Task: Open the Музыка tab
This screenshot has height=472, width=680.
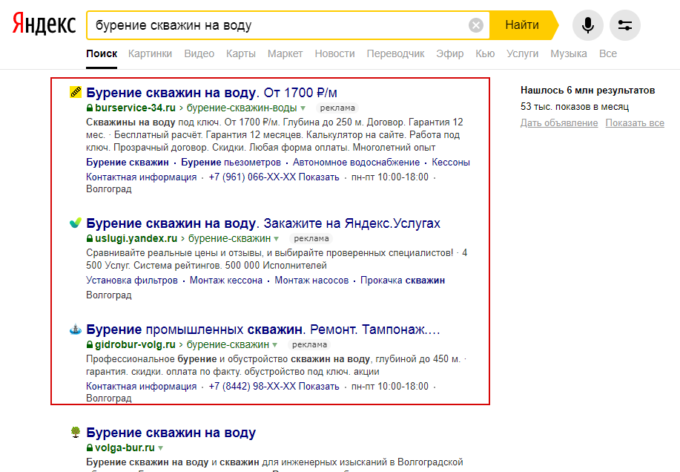Action: pos(569,53)
